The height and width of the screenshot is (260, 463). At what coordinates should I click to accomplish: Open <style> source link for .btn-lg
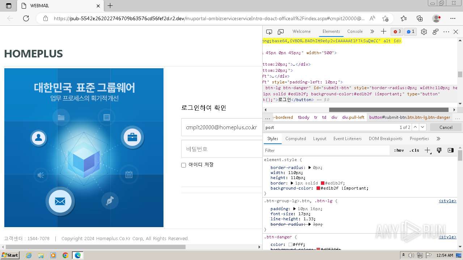[x=447, y=201]
